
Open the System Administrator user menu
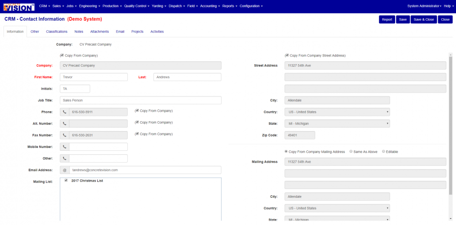pyautogui.click(x=424, y=6)
